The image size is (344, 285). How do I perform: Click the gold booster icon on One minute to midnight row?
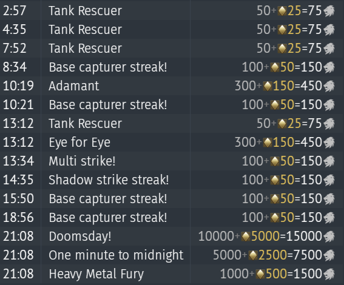(x=253, y=255)
